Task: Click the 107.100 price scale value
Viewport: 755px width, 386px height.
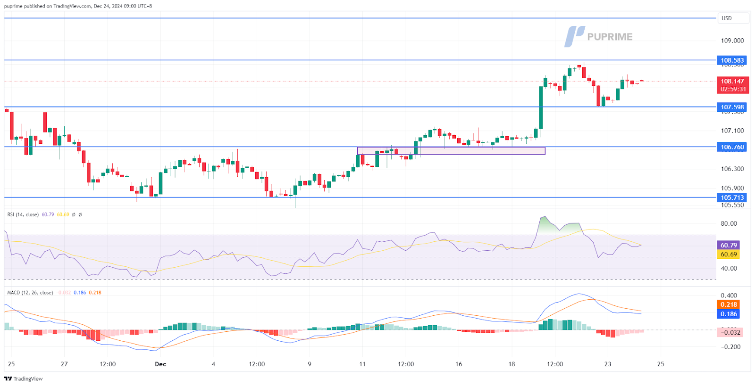Action: [732, 131]
